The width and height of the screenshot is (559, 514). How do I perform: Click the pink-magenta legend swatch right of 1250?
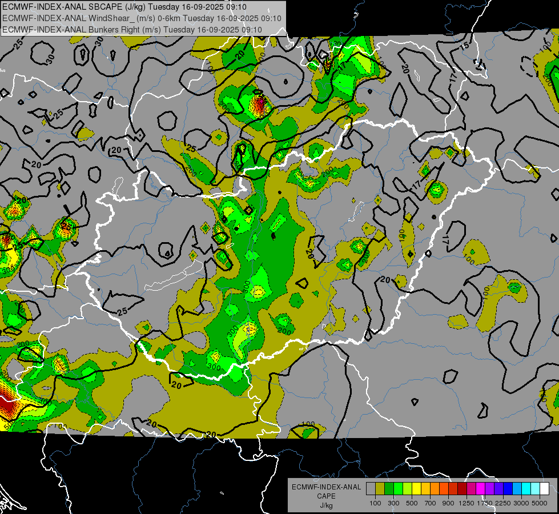[x=471, y=488]
